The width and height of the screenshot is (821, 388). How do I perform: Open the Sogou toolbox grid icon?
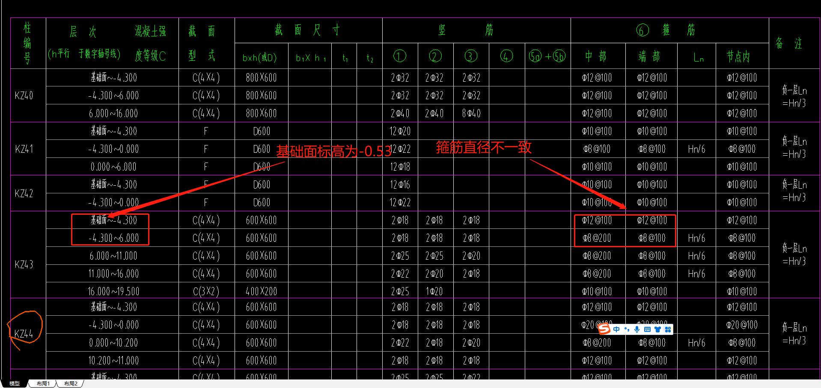668,329
